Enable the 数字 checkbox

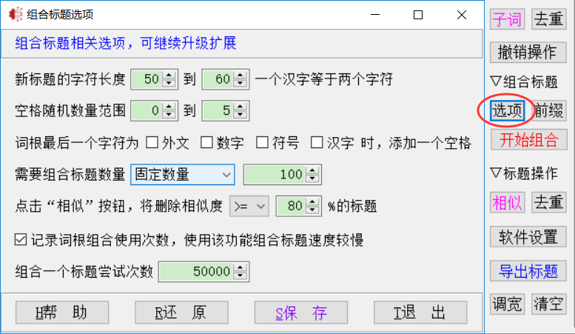207,142
